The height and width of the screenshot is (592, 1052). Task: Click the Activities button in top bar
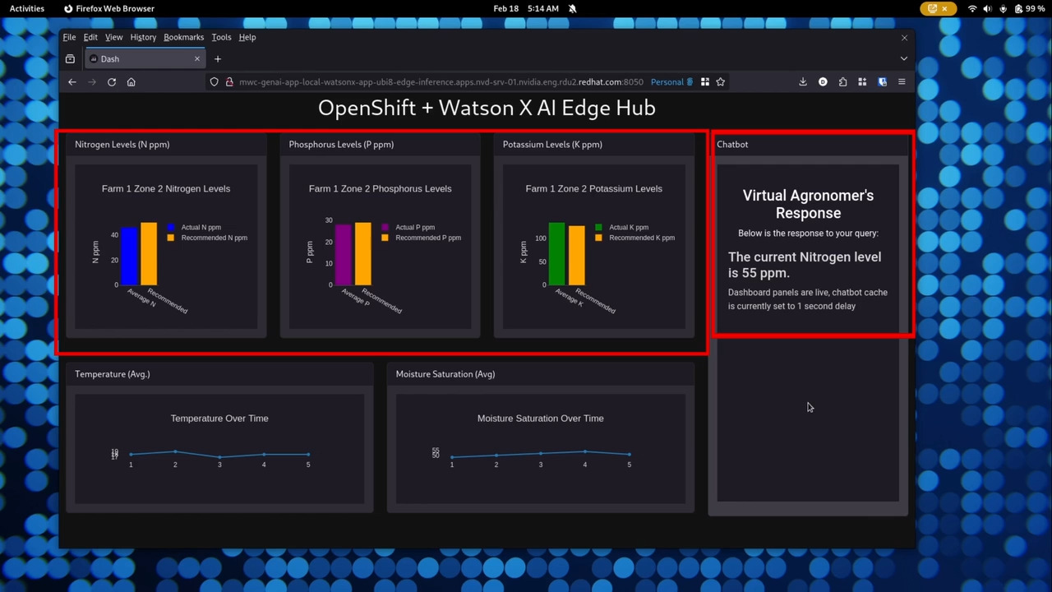[27, 8]
